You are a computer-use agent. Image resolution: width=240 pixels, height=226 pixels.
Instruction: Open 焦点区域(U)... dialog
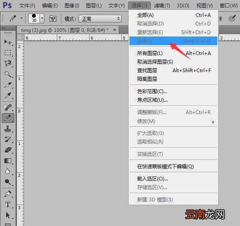(174, 100)
